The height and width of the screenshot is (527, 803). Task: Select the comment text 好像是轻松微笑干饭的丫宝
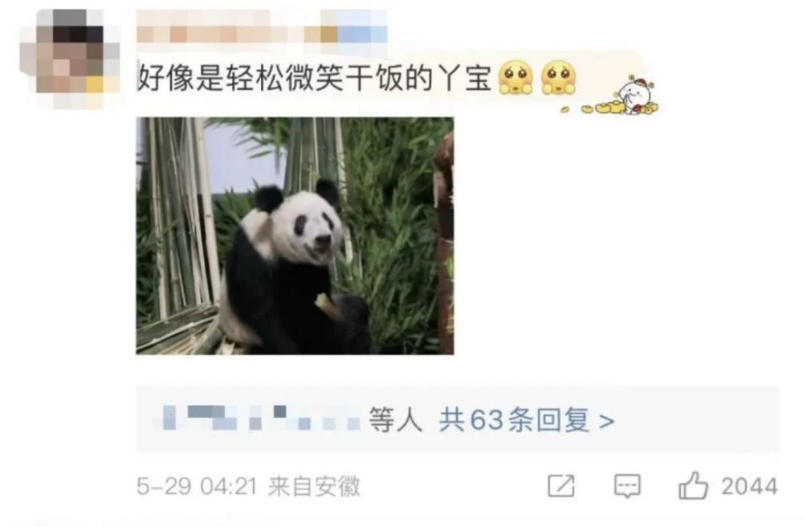point(315,79)
